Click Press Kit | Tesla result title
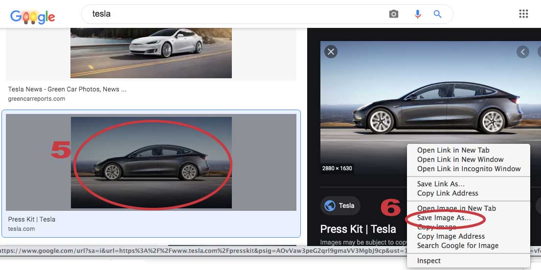541x270 pixels. pyautogui.click(x=32, y=219)
